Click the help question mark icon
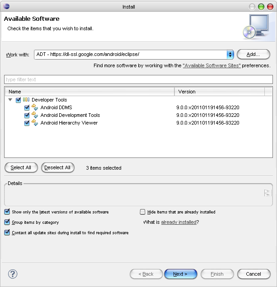This screenshot has height=287, width=277. (13, 274)
